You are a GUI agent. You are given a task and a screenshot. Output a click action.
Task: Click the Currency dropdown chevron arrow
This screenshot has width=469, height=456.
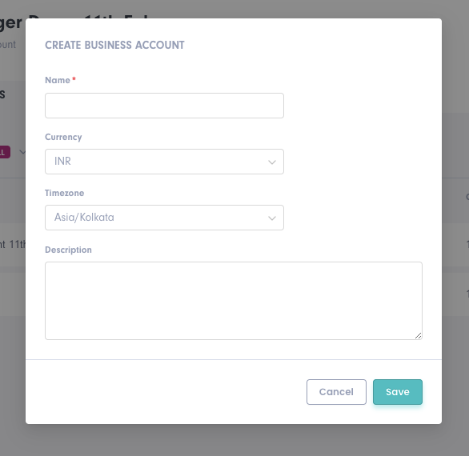(272, 162)
